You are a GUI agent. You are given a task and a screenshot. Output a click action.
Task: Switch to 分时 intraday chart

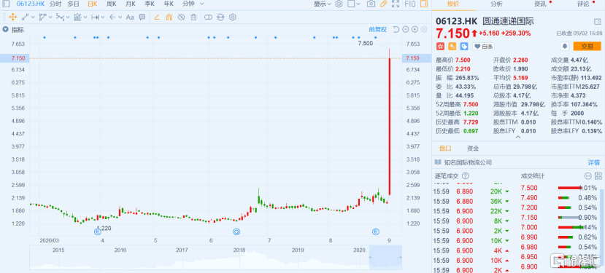[x=55, y=4]
